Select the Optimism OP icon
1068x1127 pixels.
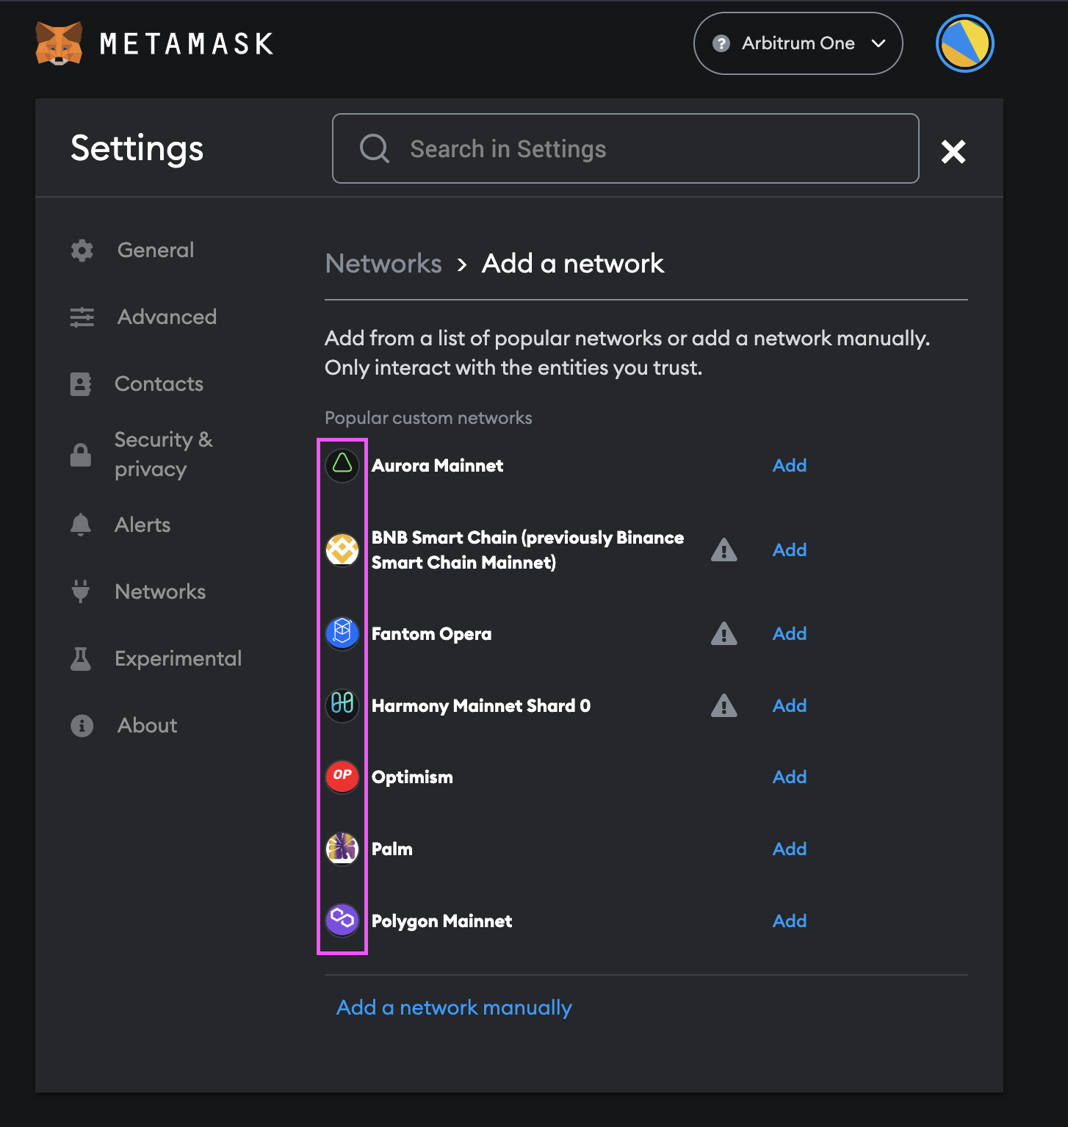click(342, 776)
